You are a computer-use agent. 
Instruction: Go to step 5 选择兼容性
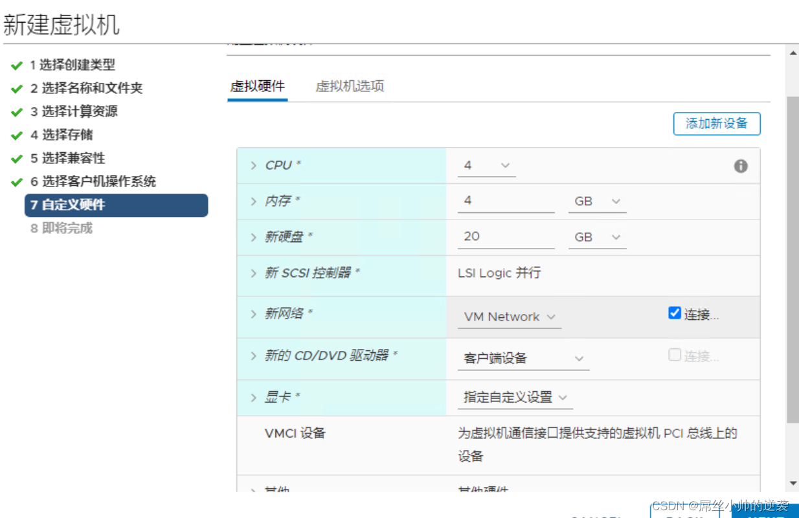tap(67, 158)
